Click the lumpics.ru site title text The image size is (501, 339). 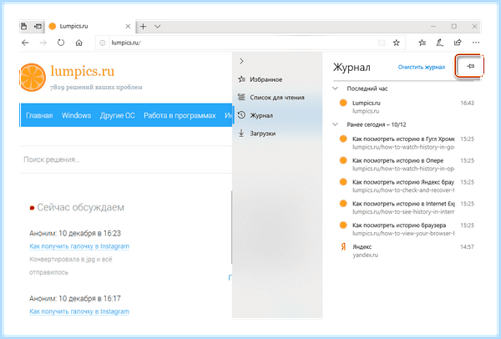coord(83,71)
